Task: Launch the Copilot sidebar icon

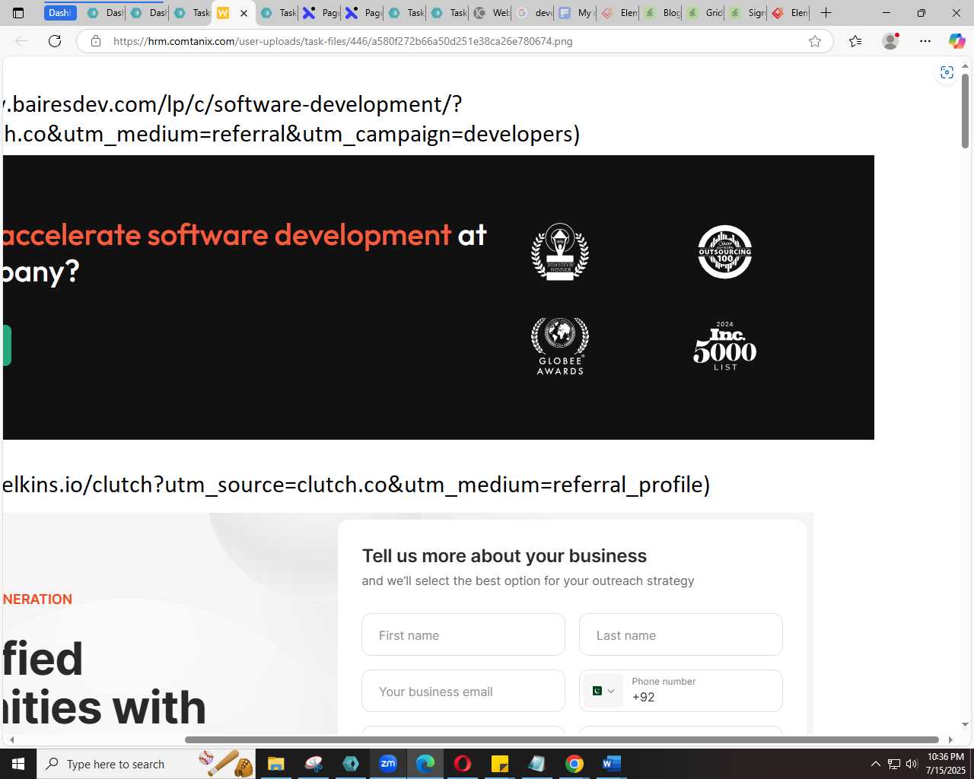Action: tap(956, 41)
